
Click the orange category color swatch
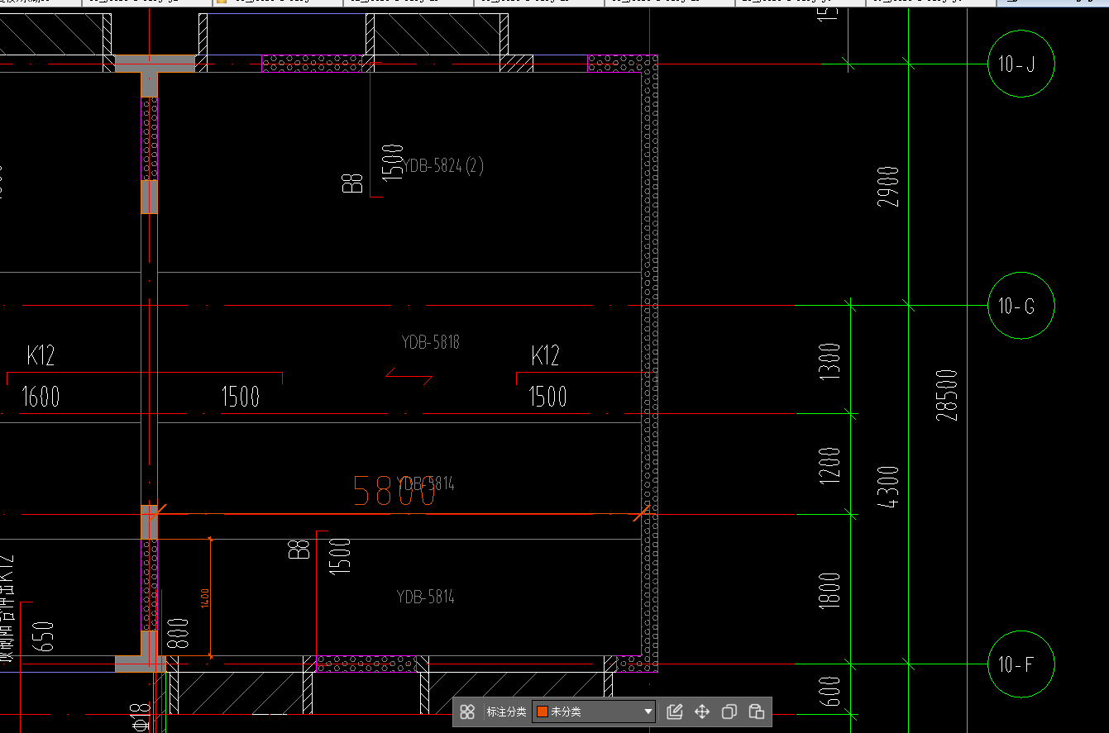543,712
